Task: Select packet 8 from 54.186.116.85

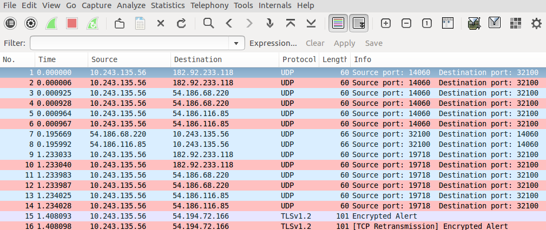Action: point(273,144)
